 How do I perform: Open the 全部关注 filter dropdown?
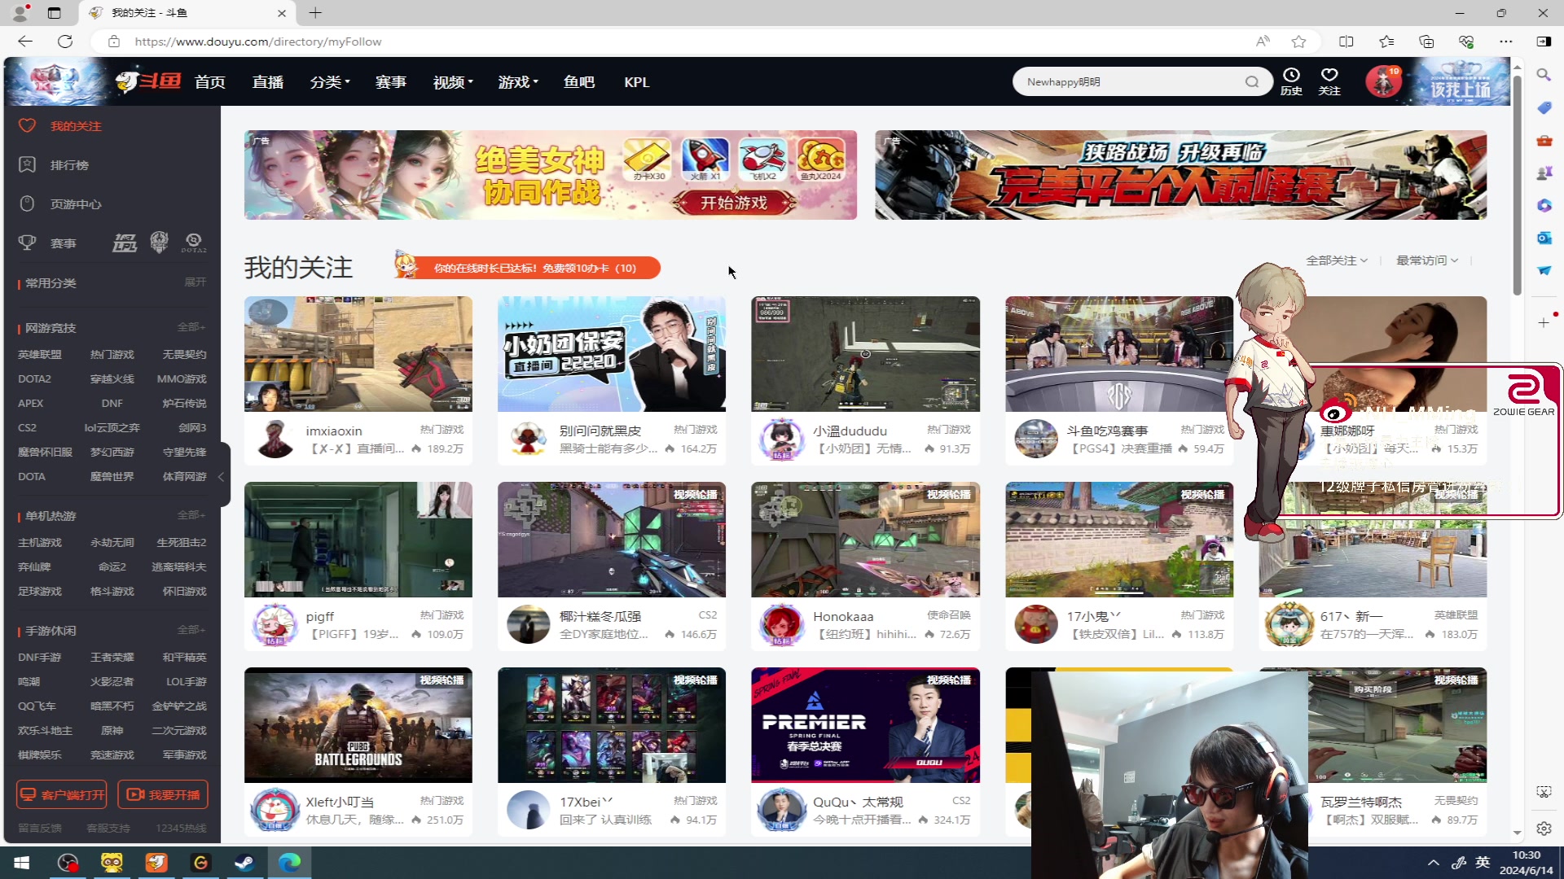(1336, 260)
